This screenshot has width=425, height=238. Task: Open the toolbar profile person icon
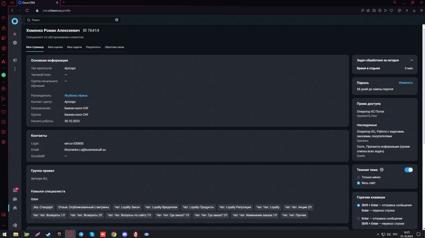(407, 10)
